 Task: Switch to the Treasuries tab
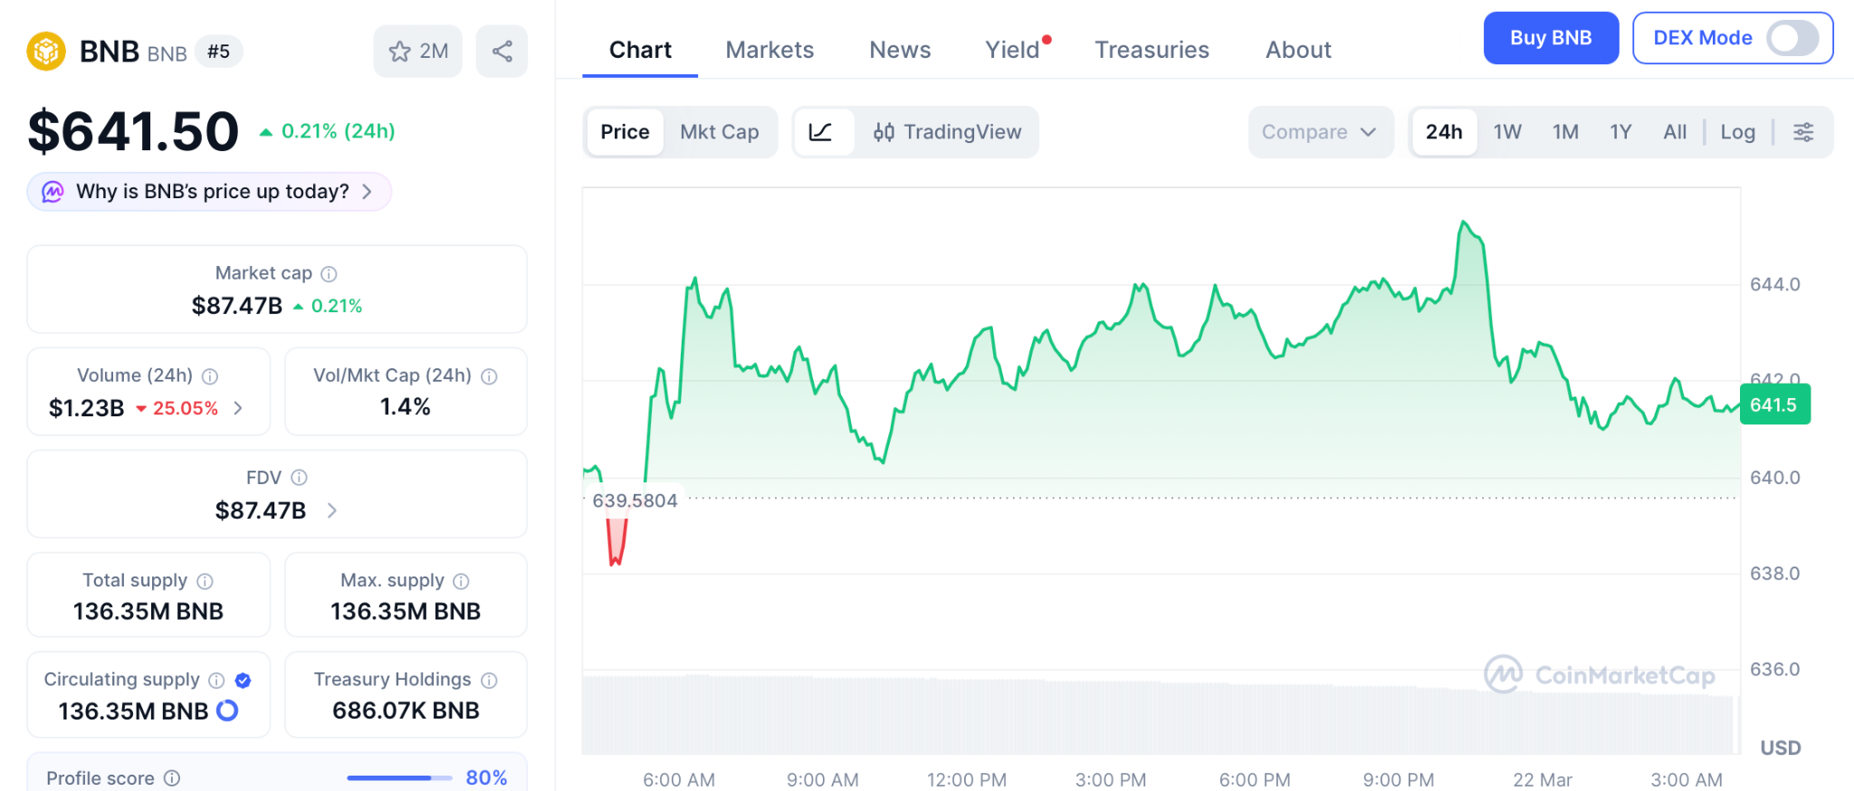(1152, 50)
